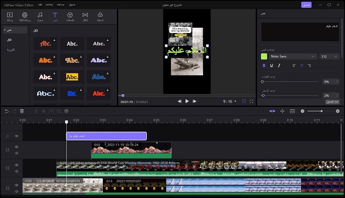Center align the text
345x198 pixels.
coord(301,66)
